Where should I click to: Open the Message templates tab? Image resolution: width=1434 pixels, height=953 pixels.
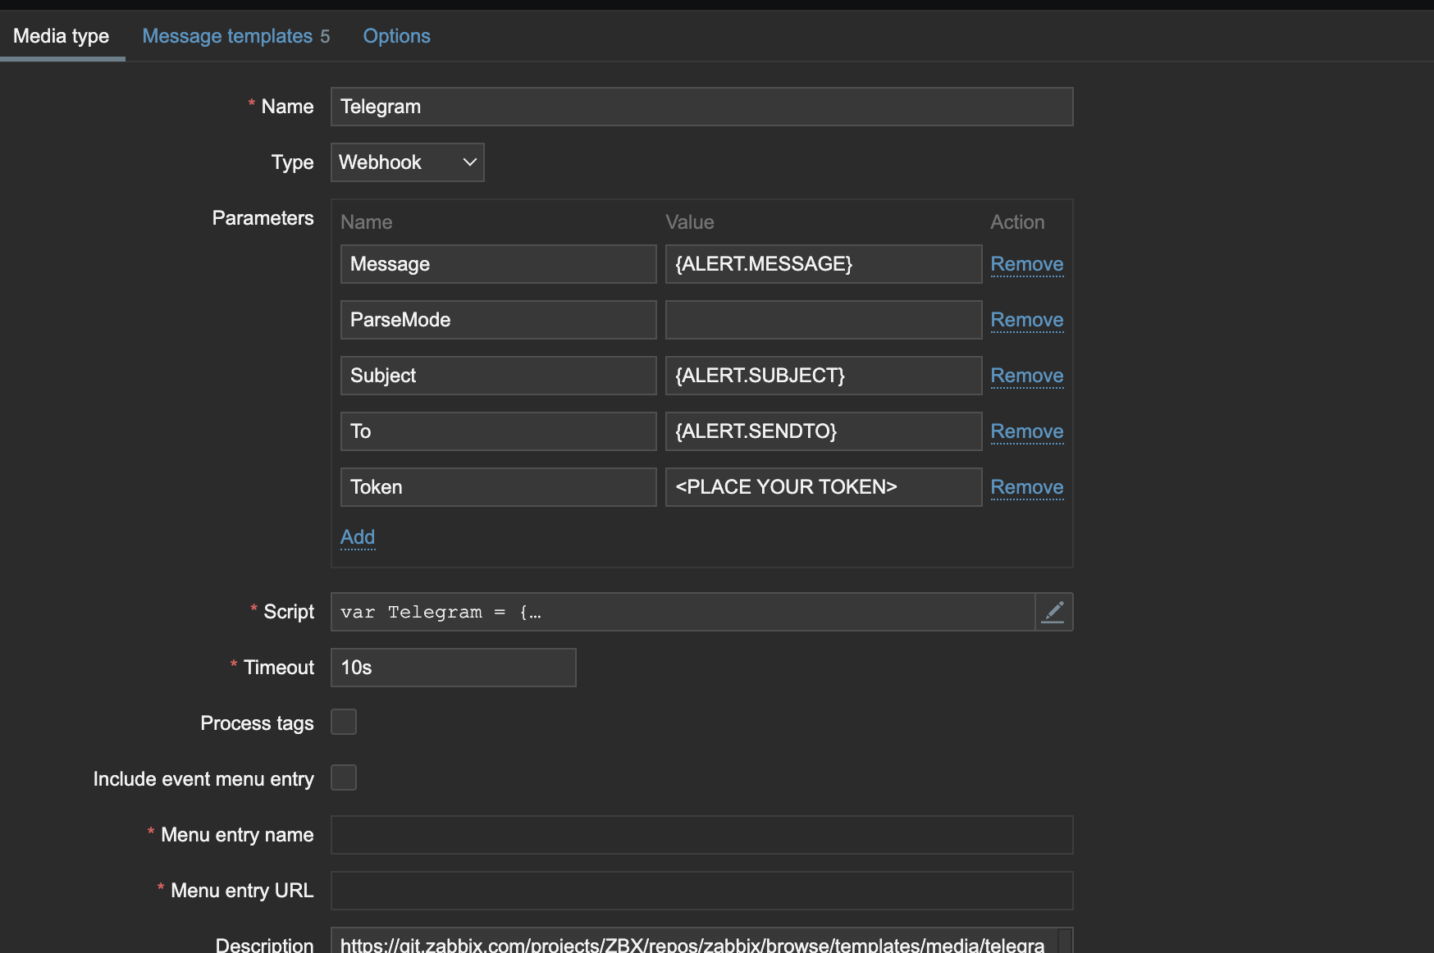(x=236, y=36)
